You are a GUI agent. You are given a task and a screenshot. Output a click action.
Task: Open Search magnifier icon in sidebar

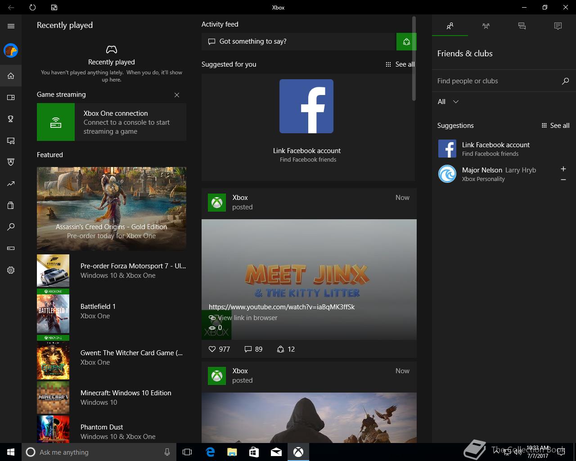tap(11, 227)
